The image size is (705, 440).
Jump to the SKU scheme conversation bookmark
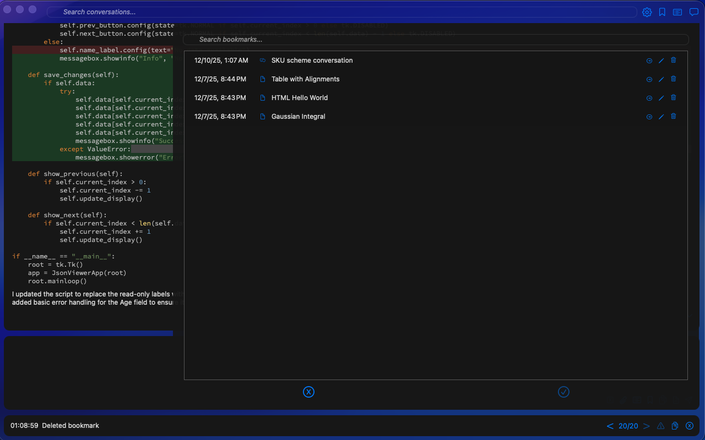pyautogui.click(x=649, y=61)
